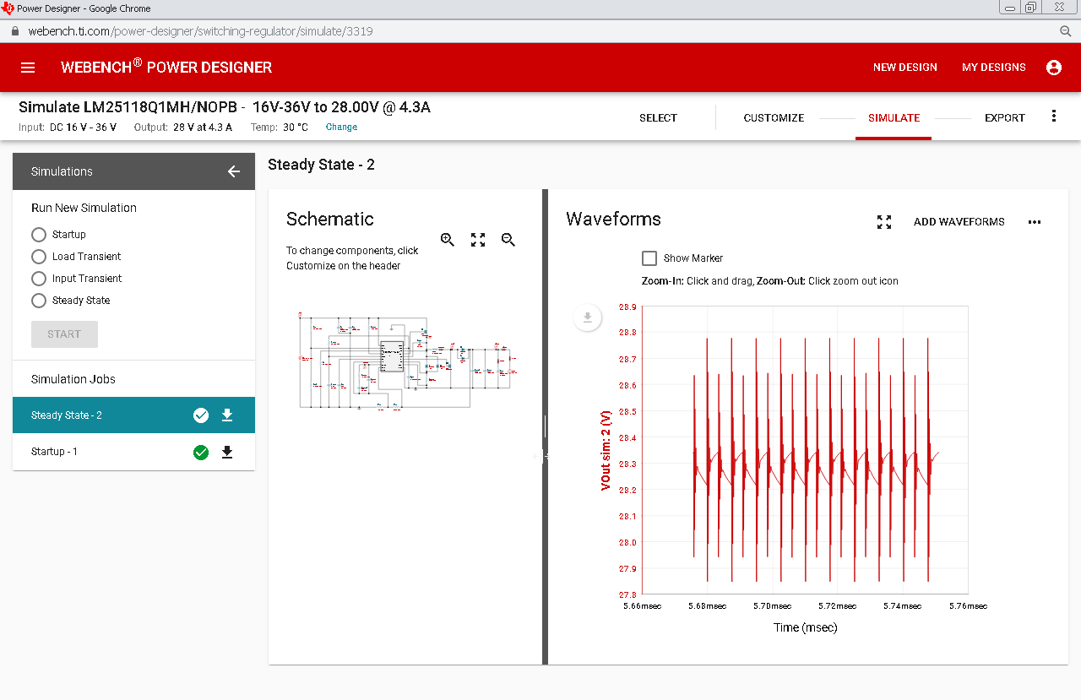Click the Time (msec) axis label
Viewport: 1081px width, 700px height.
pyautogui.click(x=805, y=627)
